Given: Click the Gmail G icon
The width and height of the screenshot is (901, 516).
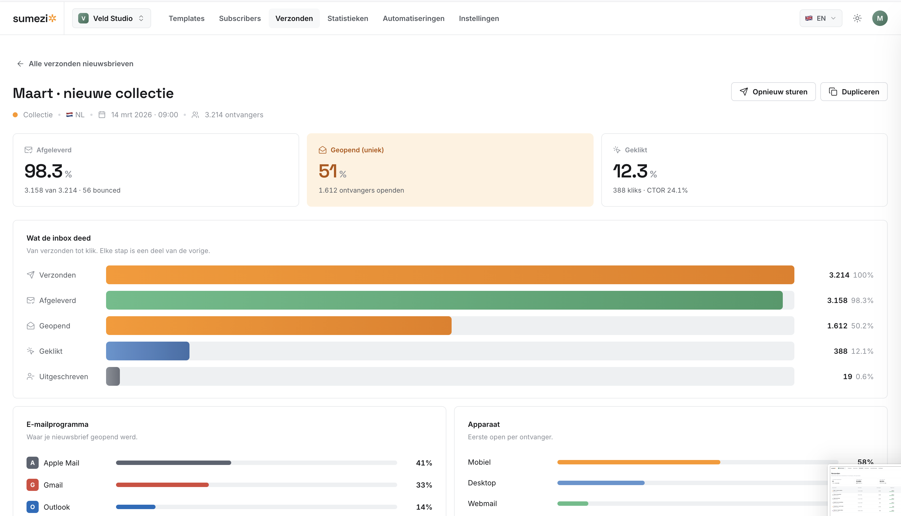Looking at the screenshot, I should click(32, 485).
